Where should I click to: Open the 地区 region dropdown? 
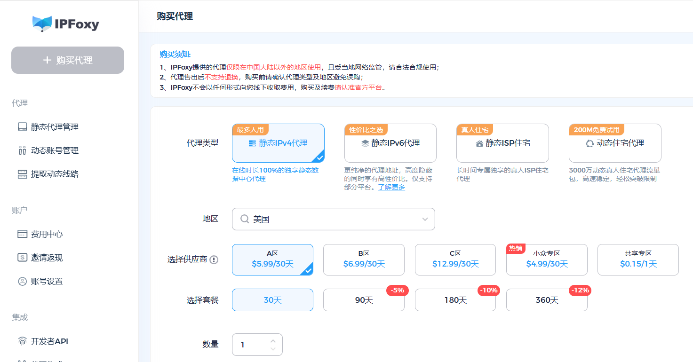tap(333, 219)
